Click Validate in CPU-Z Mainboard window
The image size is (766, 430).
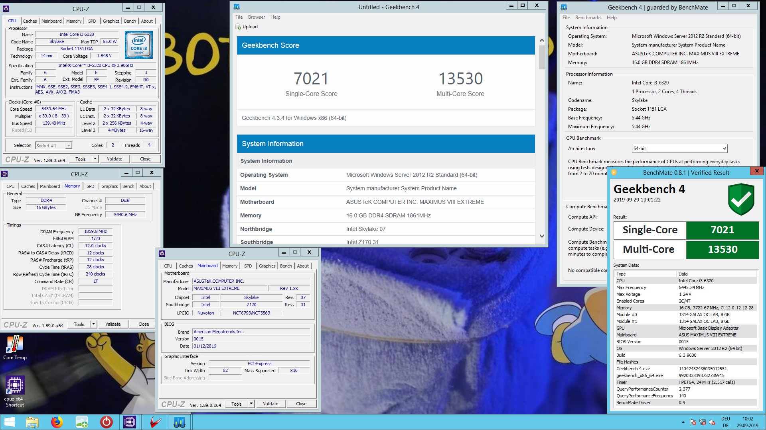[x=270, y=404]
